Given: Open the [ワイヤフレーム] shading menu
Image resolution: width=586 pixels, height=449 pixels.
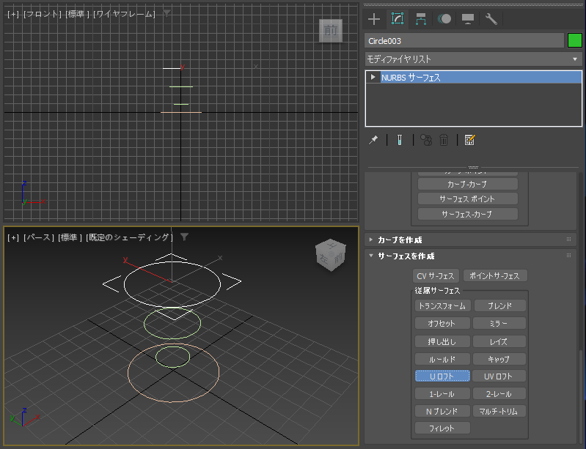Looking at the screenshot, I should click(x=124, y=14).
